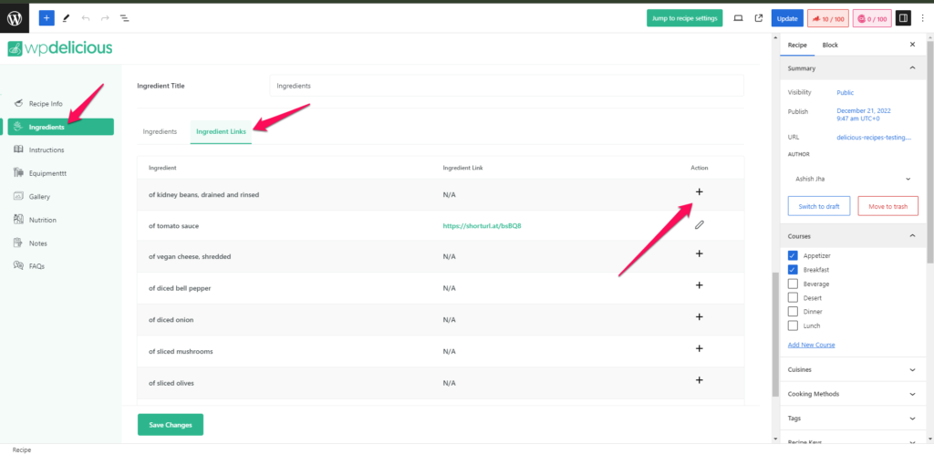This screenshot has width=934, height=455.
Task: Open the Document Overview list icon
Action: tap(124, 18)
